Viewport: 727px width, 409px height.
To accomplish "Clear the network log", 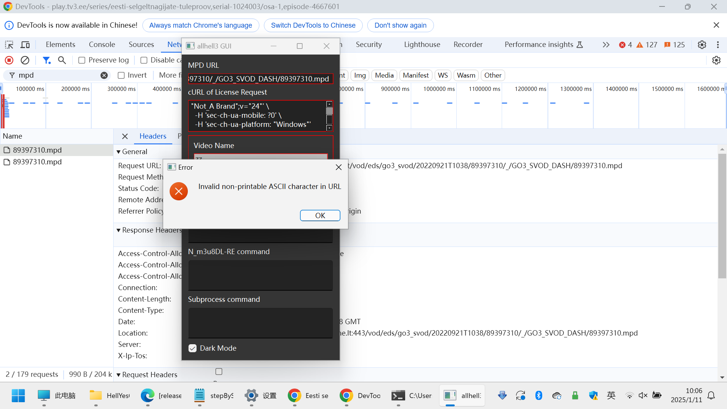I will point(25,60).
